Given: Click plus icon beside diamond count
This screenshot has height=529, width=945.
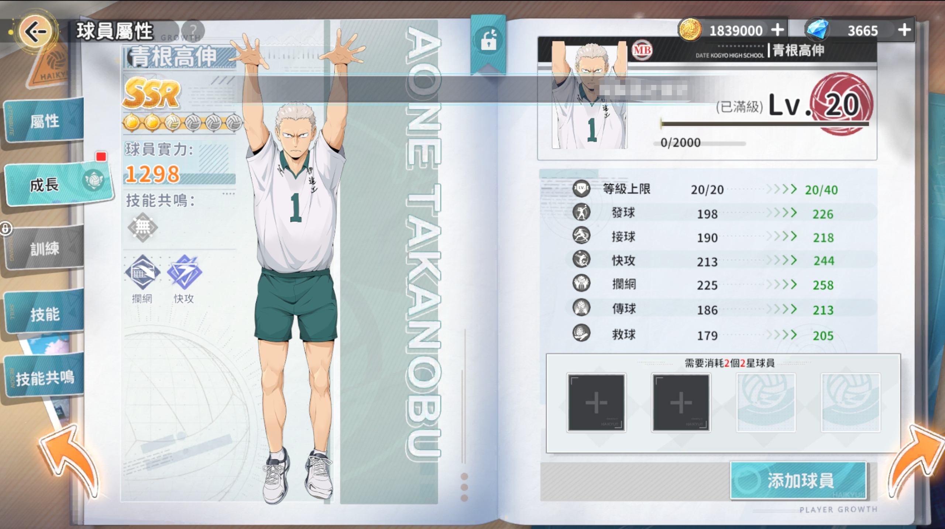Looking at the screenshot, I should pyautogui.click(x=904, y=30).
